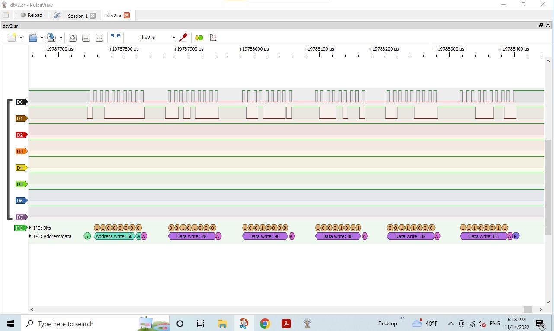The width and height of the screenshot is (554, 331).
Task: Collapse the I²C: Bits row triangle
Action: pos(30,228)
